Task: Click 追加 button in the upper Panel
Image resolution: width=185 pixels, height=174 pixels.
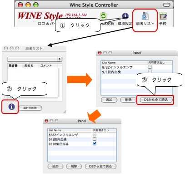Action: (109, 100)
